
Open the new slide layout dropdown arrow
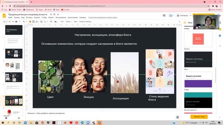[x=7, y=22]
